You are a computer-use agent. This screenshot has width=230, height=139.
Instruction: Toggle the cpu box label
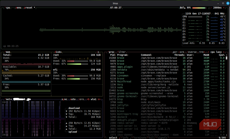(8, 8)
